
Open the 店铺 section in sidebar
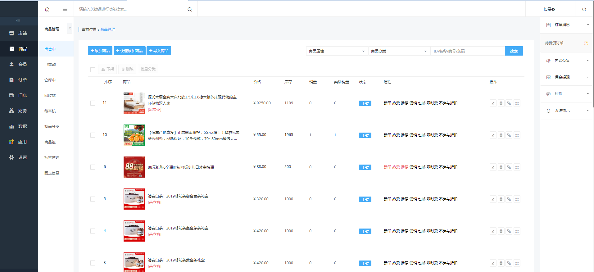coord(19,33)
